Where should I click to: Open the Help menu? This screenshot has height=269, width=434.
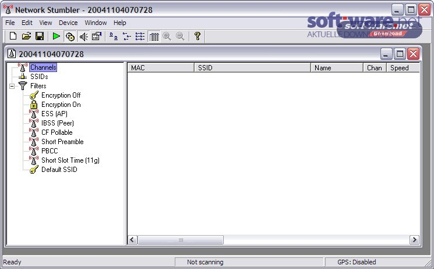119,23
